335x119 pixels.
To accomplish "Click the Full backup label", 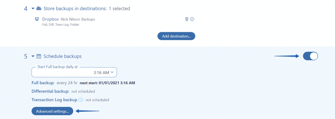I will tap(43, 83).
